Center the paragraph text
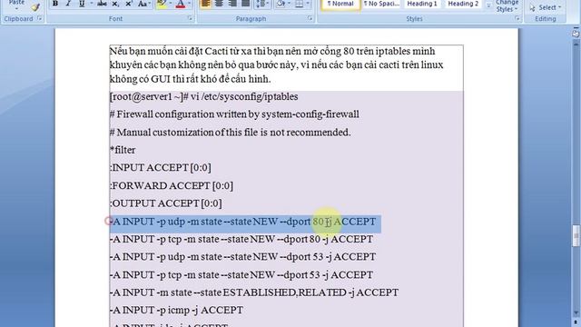This screenshot has height=327, width=581. point(219,4)
